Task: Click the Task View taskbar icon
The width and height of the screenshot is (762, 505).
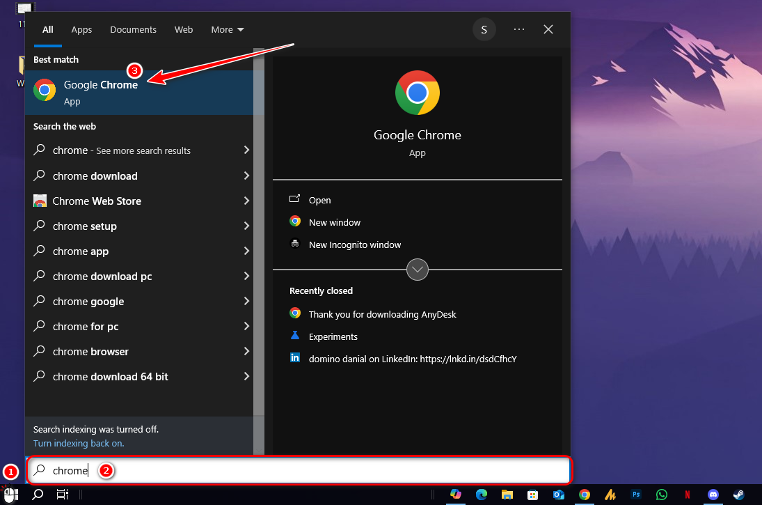Action: [x=63, y=494]
